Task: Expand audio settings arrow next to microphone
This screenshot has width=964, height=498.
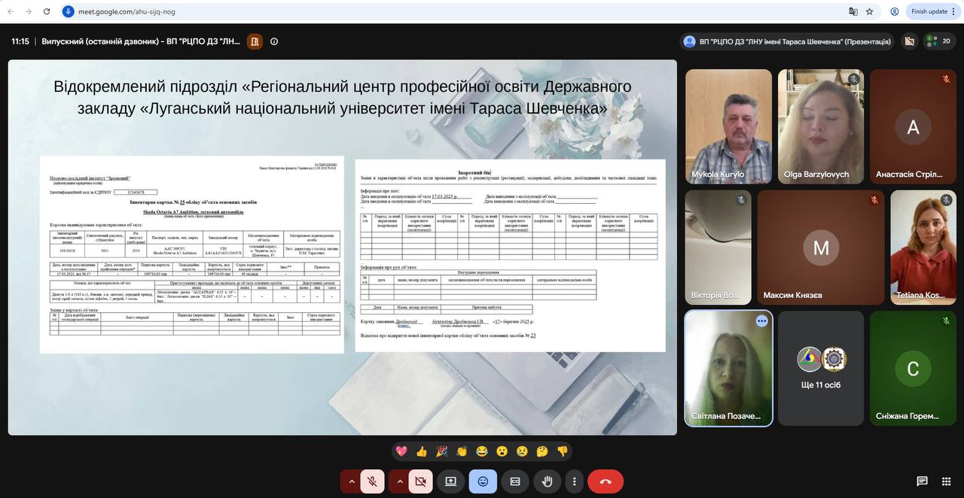Action: pos(350,481)
